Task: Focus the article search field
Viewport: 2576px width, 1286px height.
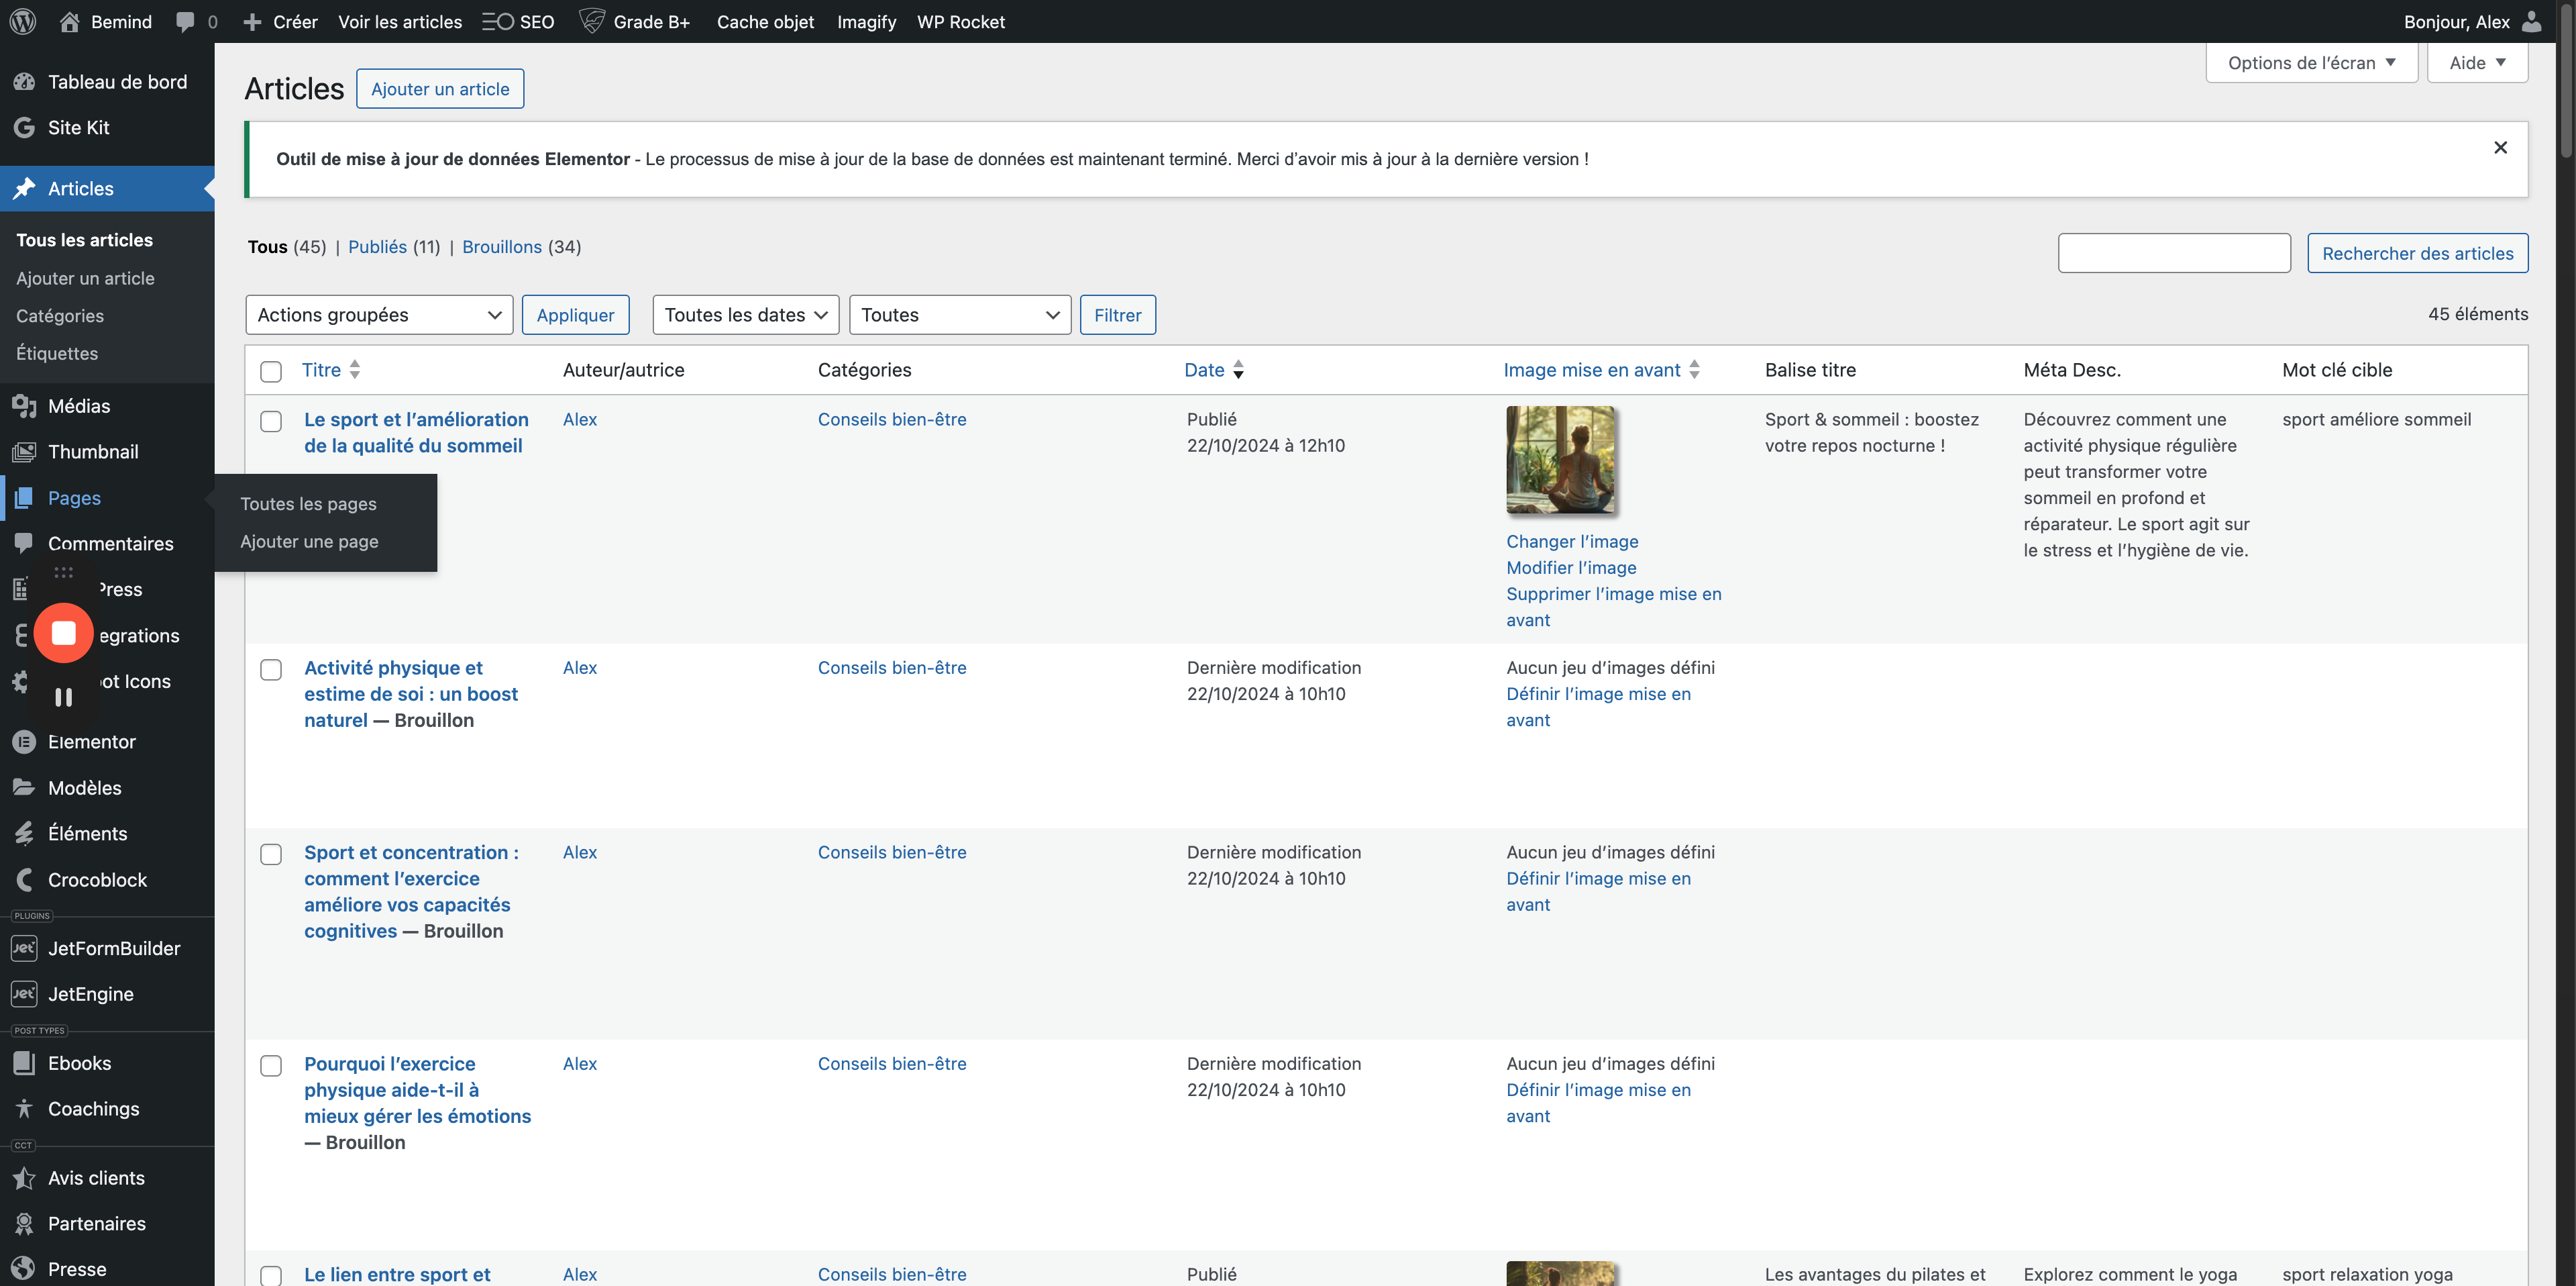Action: click(2174, 253)
